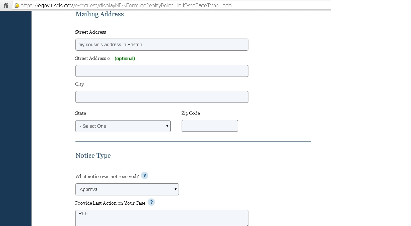The width and height of the screenshot is (411, 226).
Task: Click the Last Action textarea containing RFE
Action: point(162,218)
